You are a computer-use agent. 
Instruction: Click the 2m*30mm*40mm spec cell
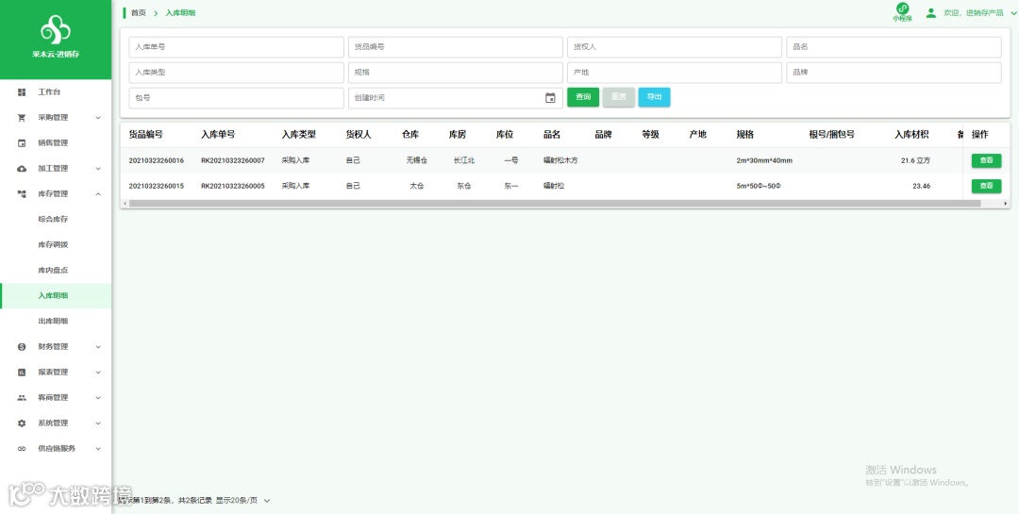764,160
